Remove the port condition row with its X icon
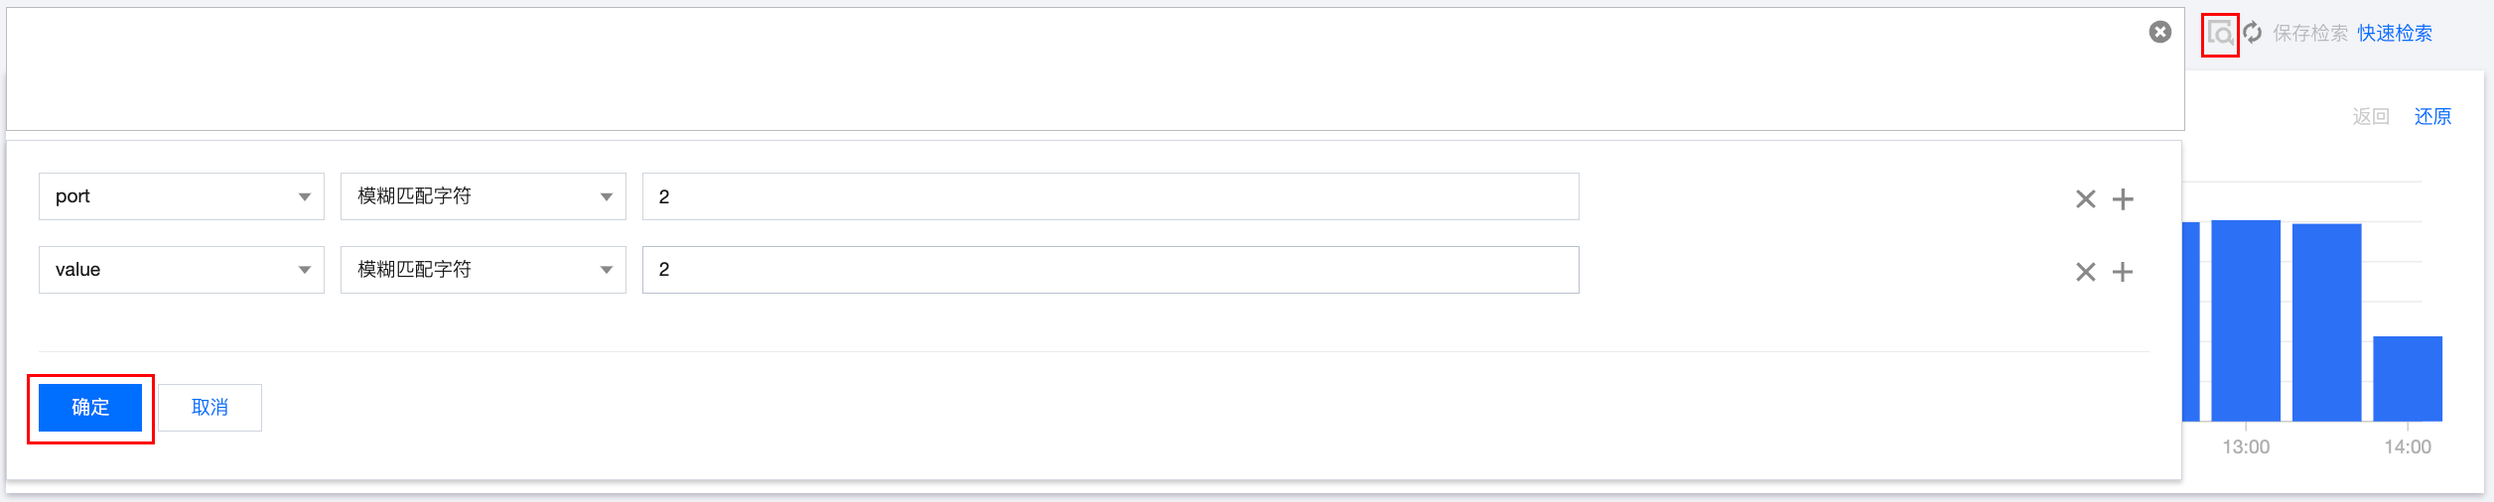The width and height of the screenshot is (2494, 502). pos(2085,199)
